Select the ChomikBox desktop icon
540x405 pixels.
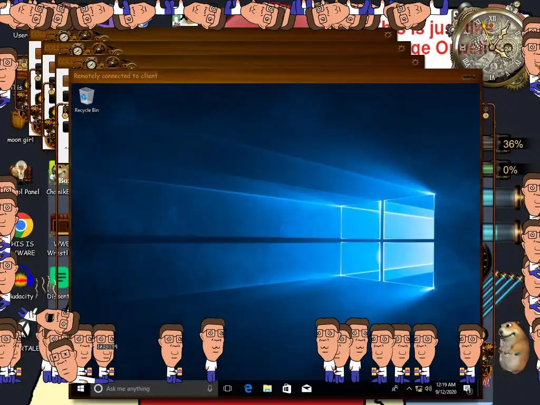(x=58, y=177)
